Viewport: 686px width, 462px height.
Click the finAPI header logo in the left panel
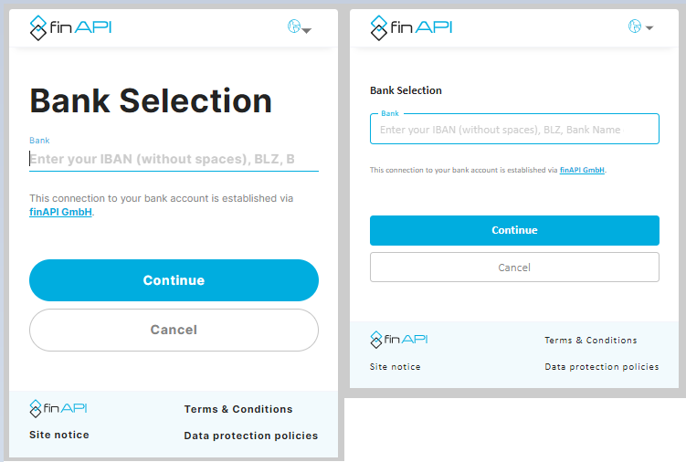[70, 27]
